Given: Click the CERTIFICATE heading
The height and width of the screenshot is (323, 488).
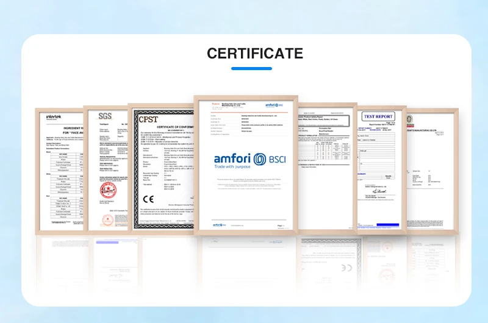Looking at the screenshot, I should [255, 54].
